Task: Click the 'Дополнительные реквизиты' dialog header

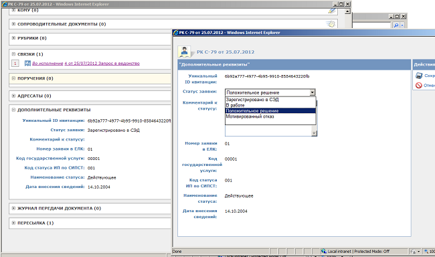Action: (x=294, y=64)
